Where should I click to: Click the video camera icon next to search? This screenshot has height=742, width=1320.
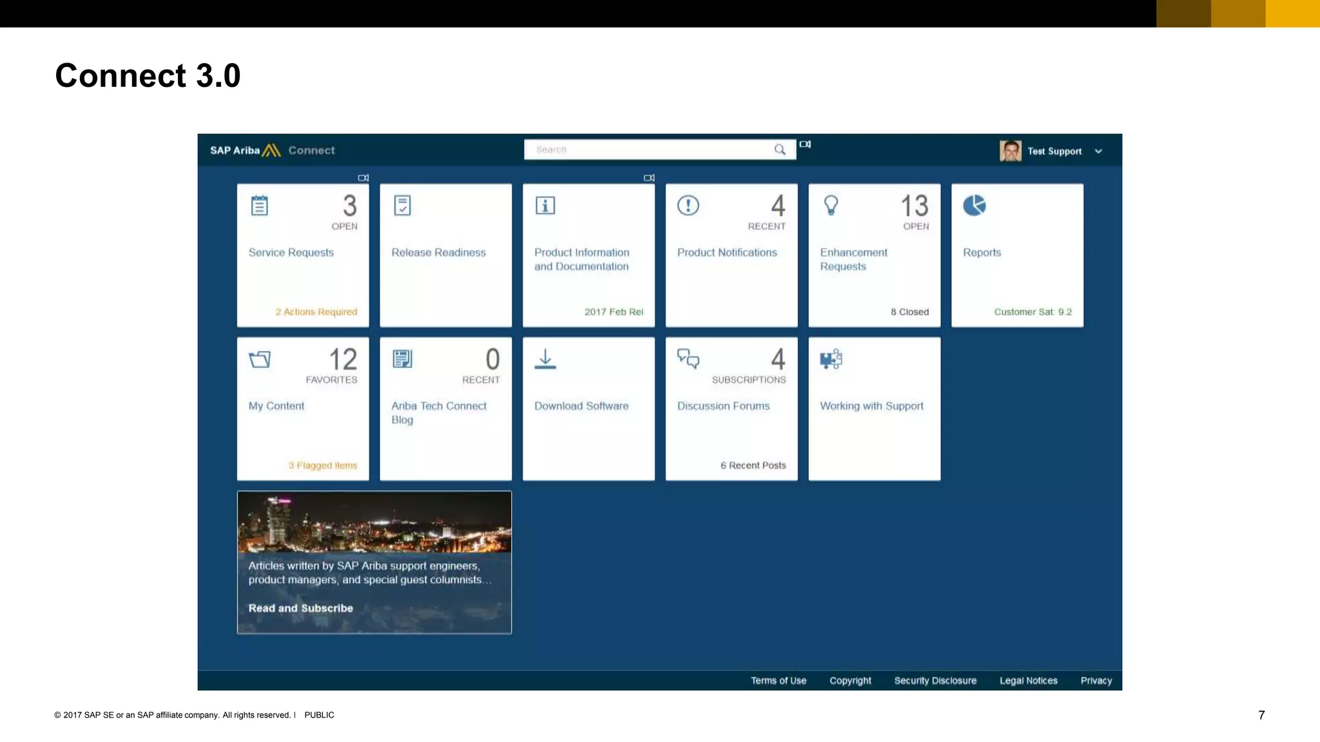pos(805,144)
